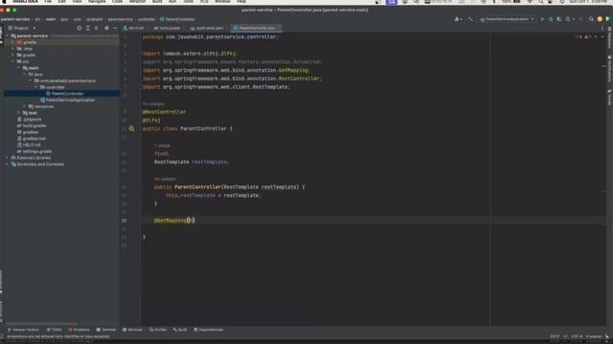Image resolution: width=613 pixels, height=344 pixels.
Task: Click gutter bean icon beside ParentController class
Action: (132, 128)
